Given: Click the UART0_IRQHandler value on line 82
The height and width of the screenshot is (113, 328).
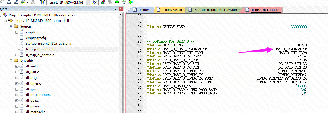Looking at the screenshot, I should [291, 49].
